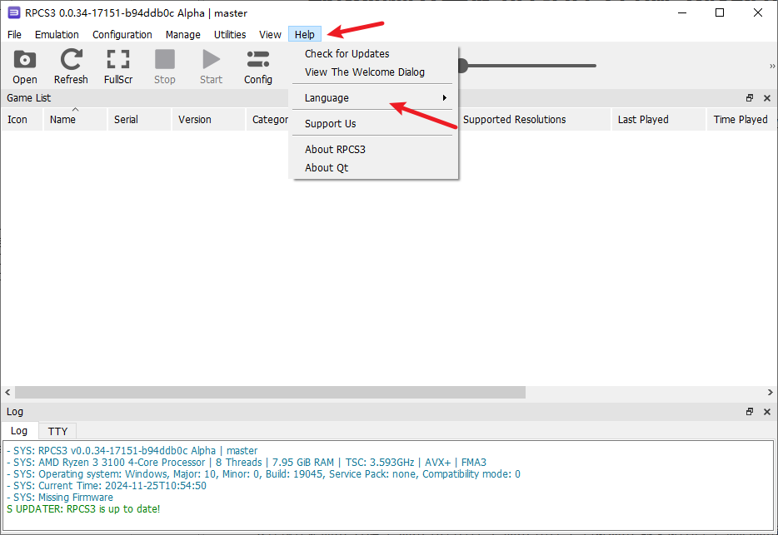Close the Log panel
The width and height of the screenshot is (778, 535).
(x=767, y=412)
